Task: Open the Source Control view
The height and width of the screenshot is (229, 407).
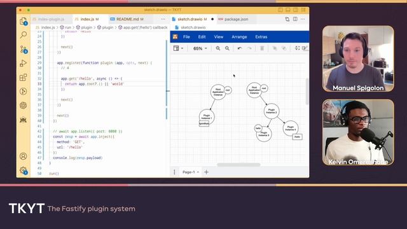Action: point(24,50)
